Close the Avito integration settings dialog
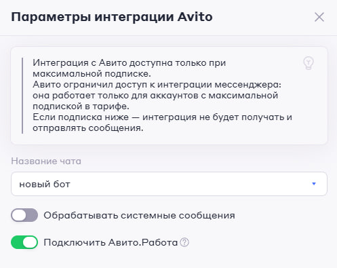The image size is (337, 268). tap(319, 17)
